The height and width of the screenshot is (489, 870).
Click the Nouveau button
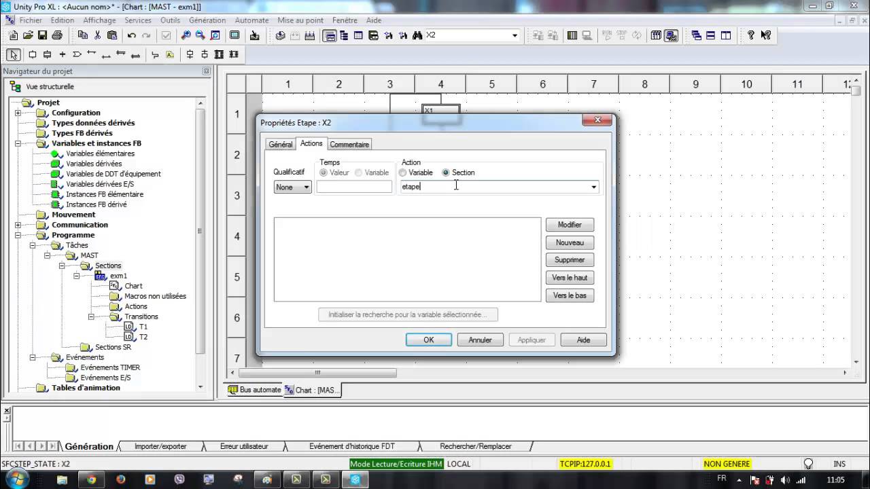(x=570, y=242)
